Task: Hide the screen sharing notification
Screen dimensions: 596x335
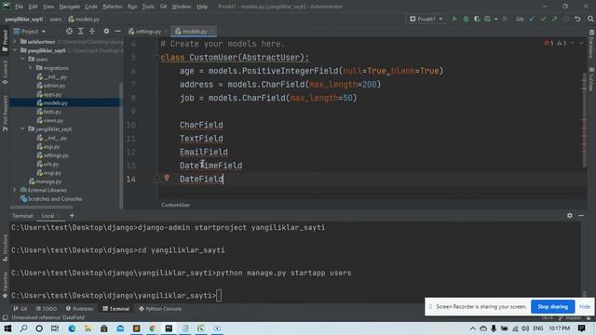Action: (584, 306)
